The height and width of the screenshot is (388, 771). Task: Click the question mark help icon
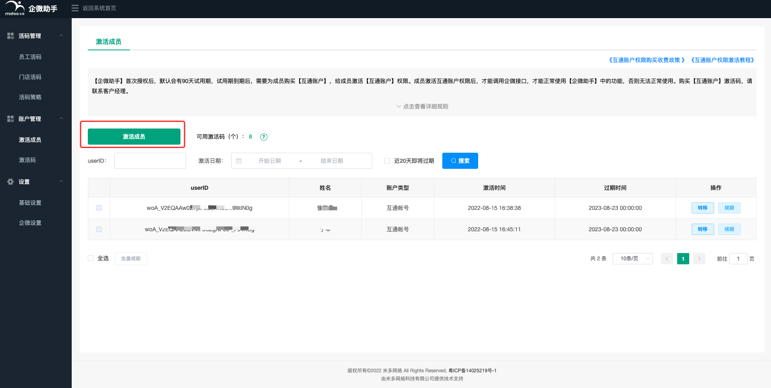coord(264,137)
